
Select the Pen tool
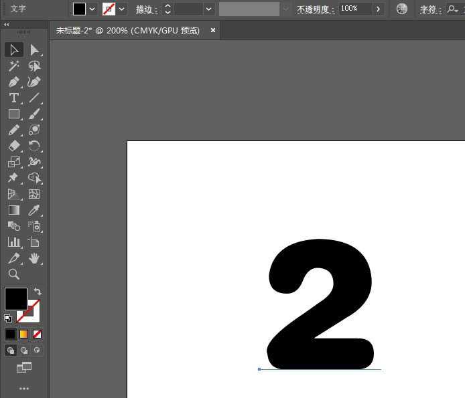click(14, 82)
